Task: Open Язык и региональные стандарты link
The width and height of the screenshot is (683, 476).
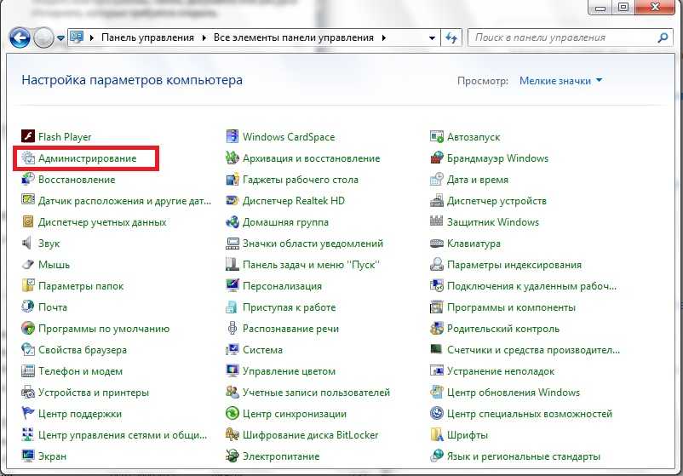Action: point(524,456)
